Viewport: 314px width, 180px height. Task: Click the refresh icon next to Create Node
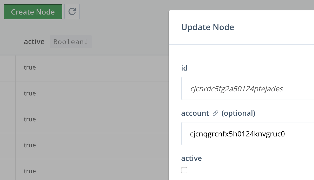click(72, 11)
